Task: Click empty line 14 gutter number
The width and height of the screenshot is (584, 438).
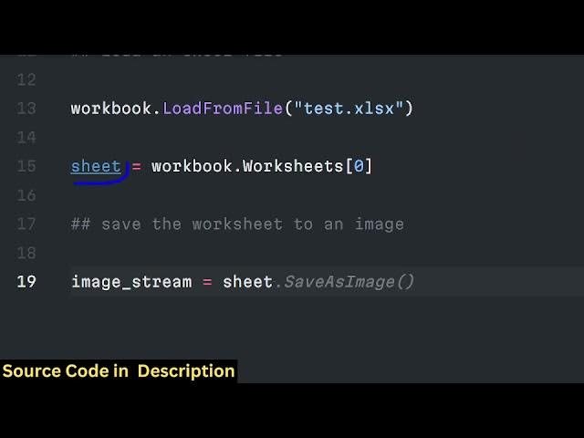Action: click(26, 138)
